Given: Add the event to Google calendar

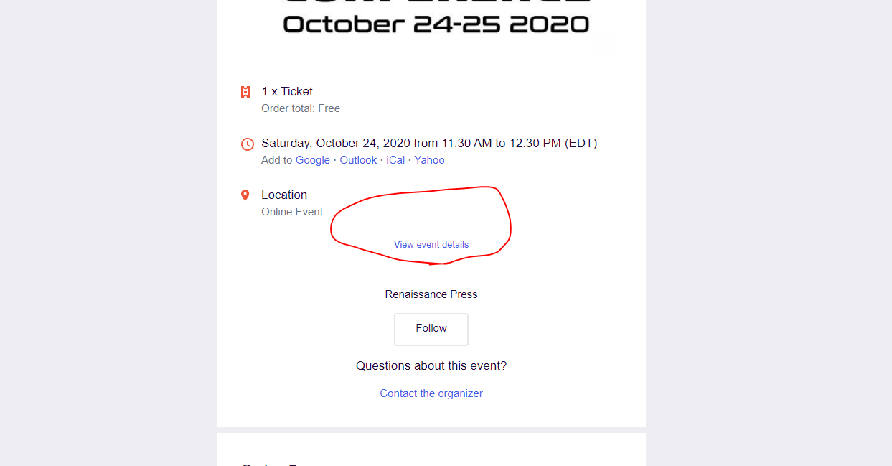Looking at the screenshot, I should (x=313, y=159).
